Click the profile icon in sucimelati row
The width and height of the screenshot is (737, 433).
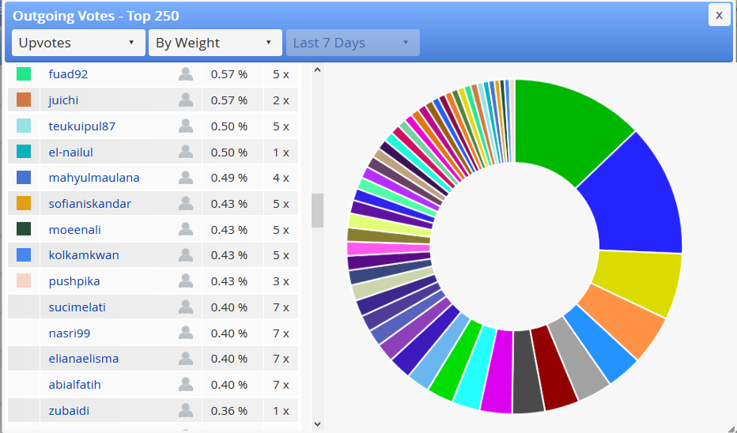(x=186, y=307)
